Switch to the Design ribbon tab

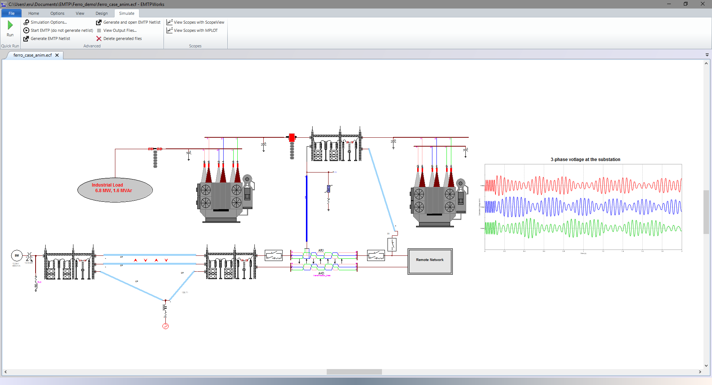click(x=102, y=13)
